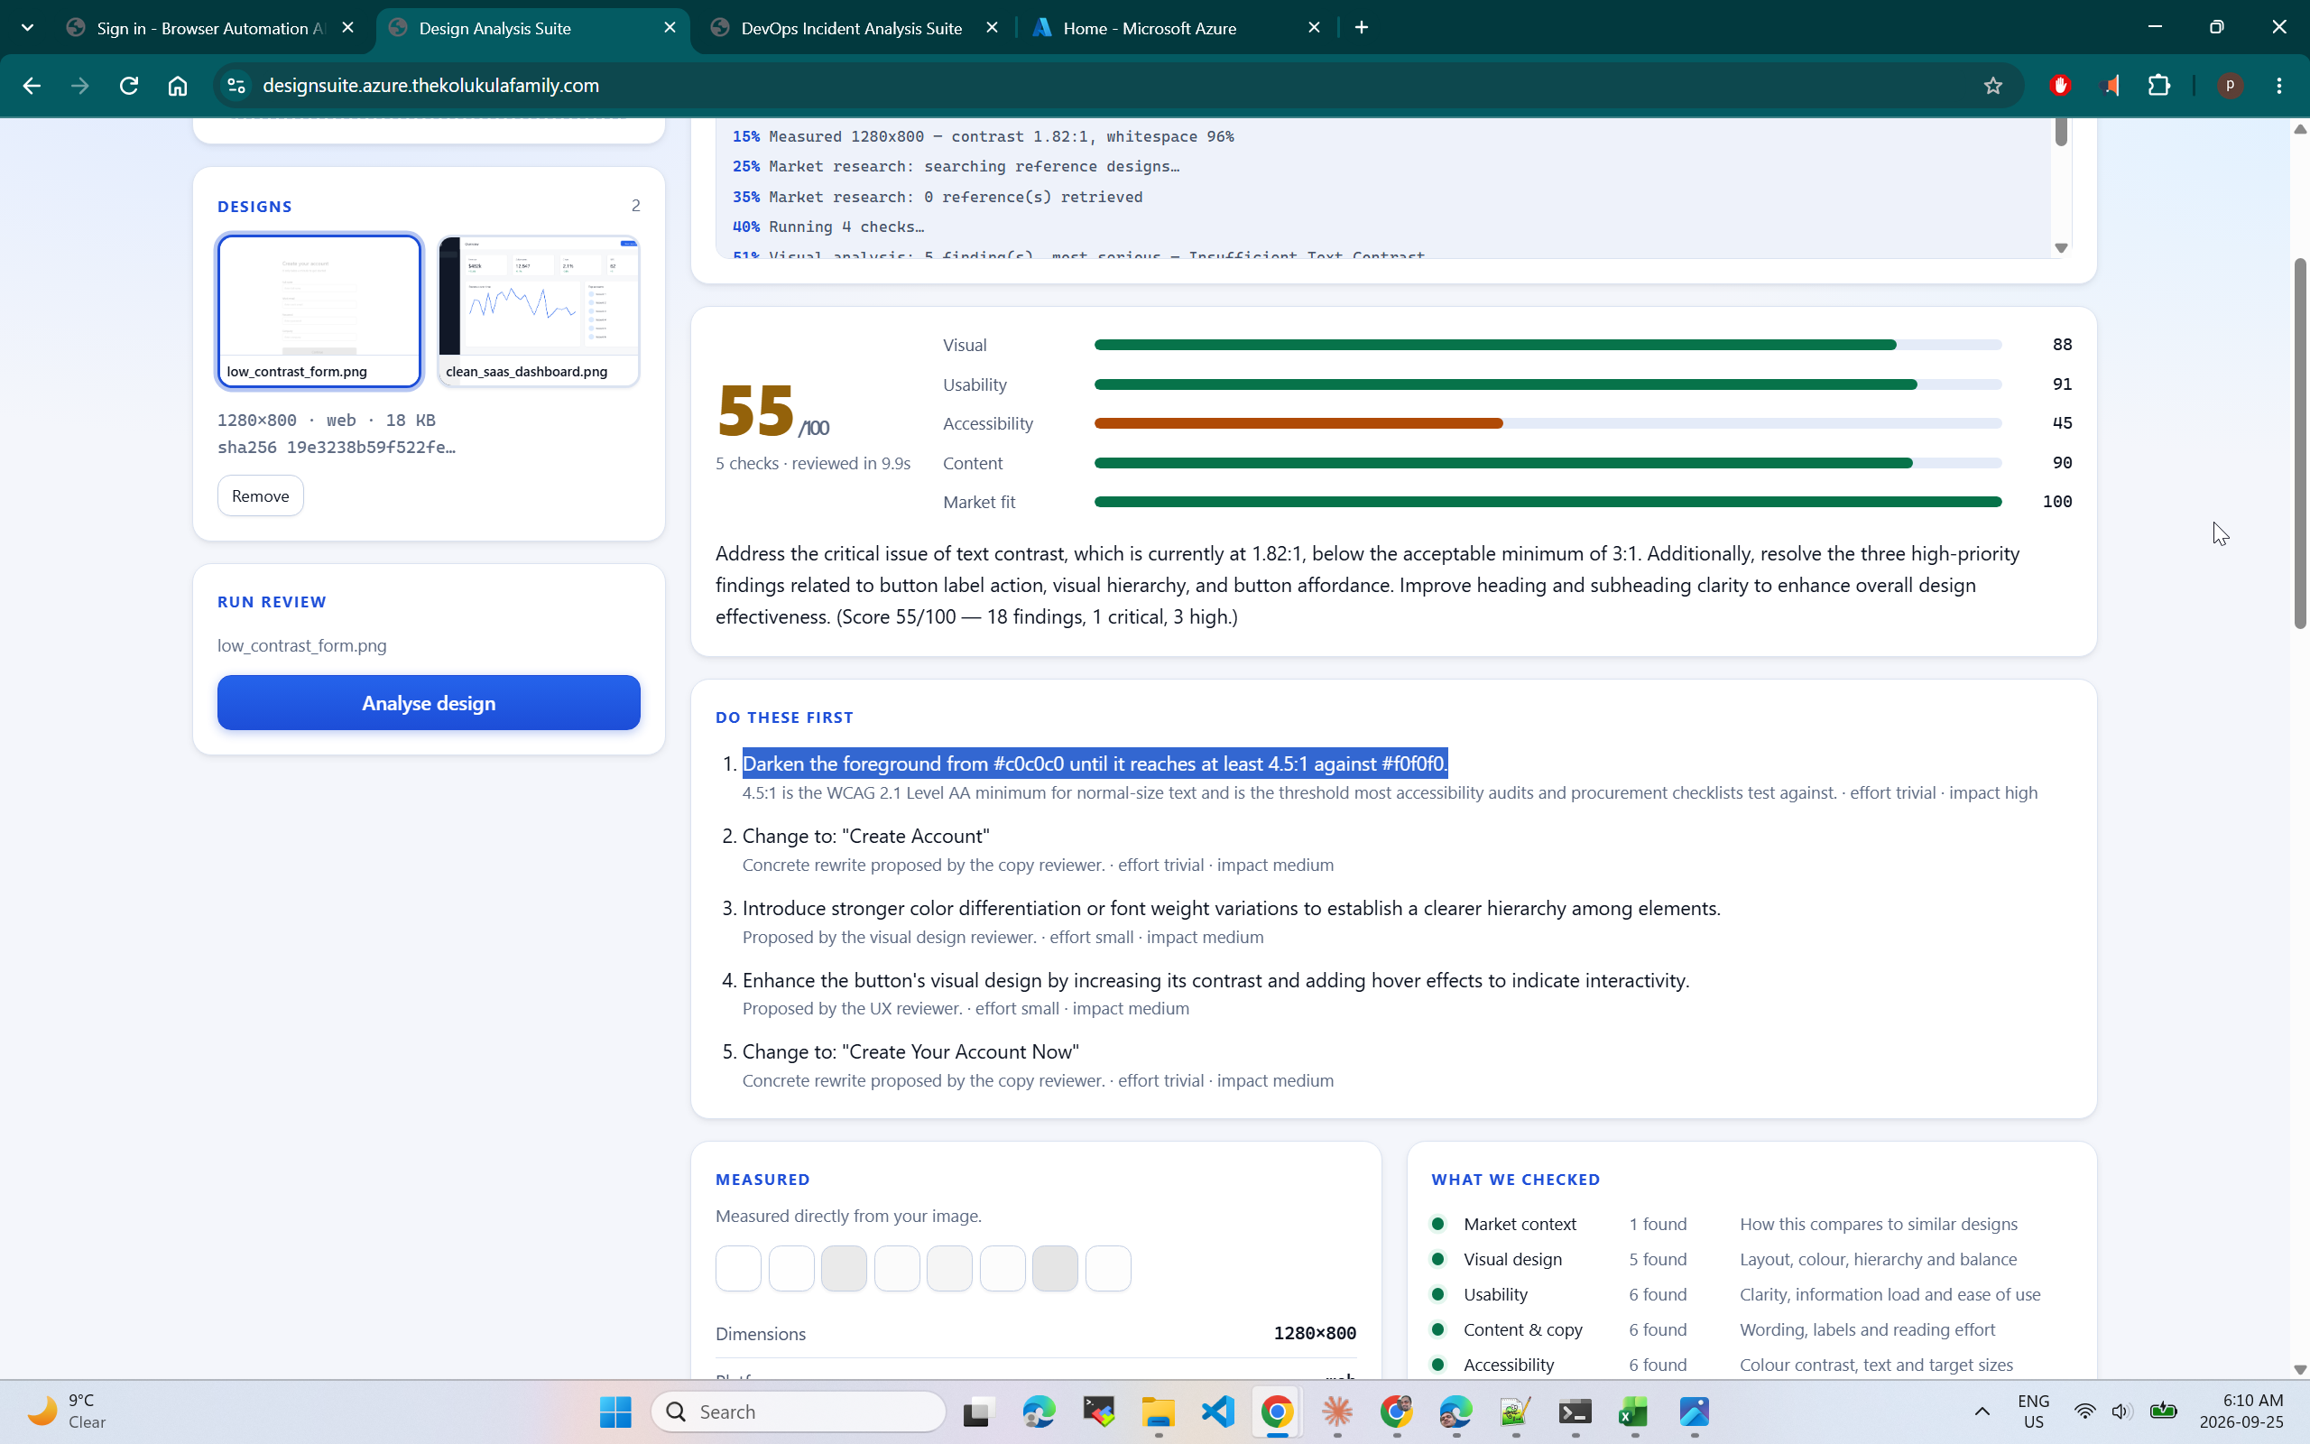Viewport: 2310px width, 1444px height.
Task: Select the clean_saas_dashboard.png thumbnail
Action: click(539, 310)
